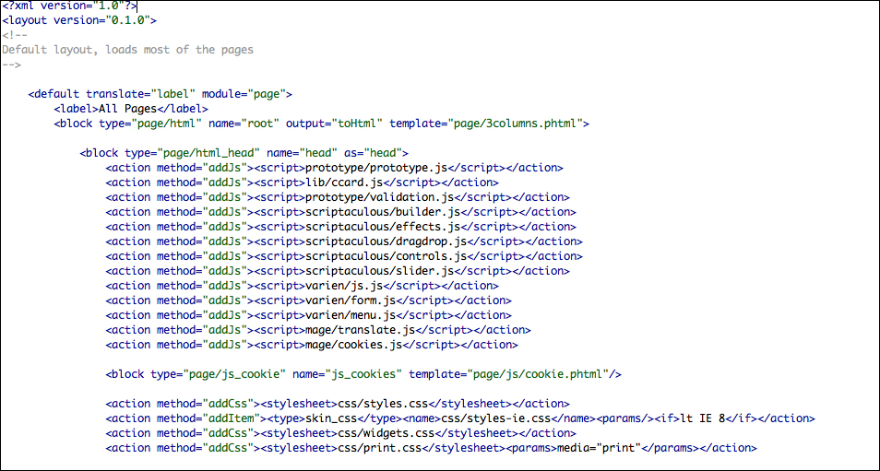
Task: Click the layout version="0.1.0" line
Action: 79,21
